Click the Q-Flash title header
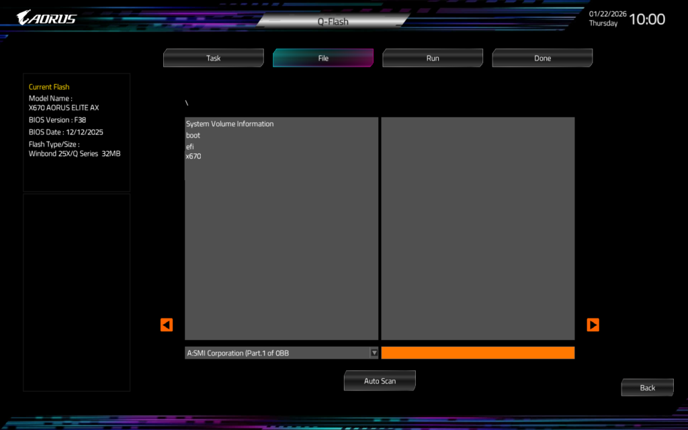The image size is (688, 430). 333,21
